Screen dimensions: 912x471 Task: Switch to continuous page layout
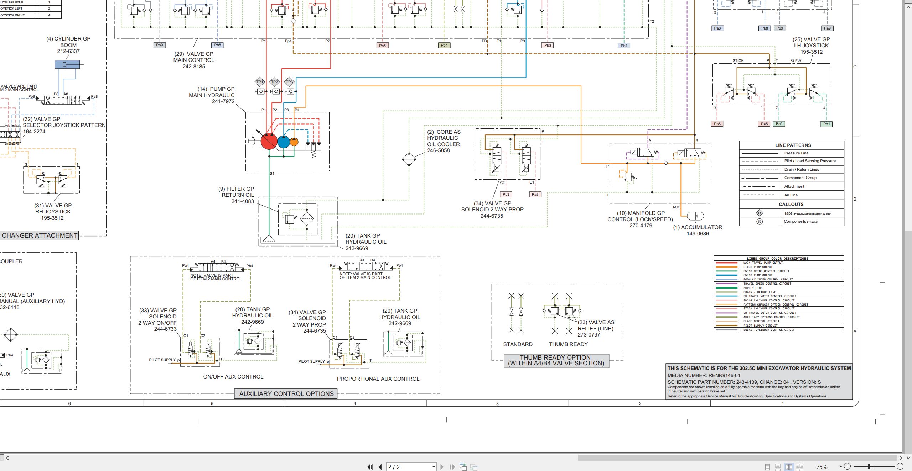coord(778,467)
